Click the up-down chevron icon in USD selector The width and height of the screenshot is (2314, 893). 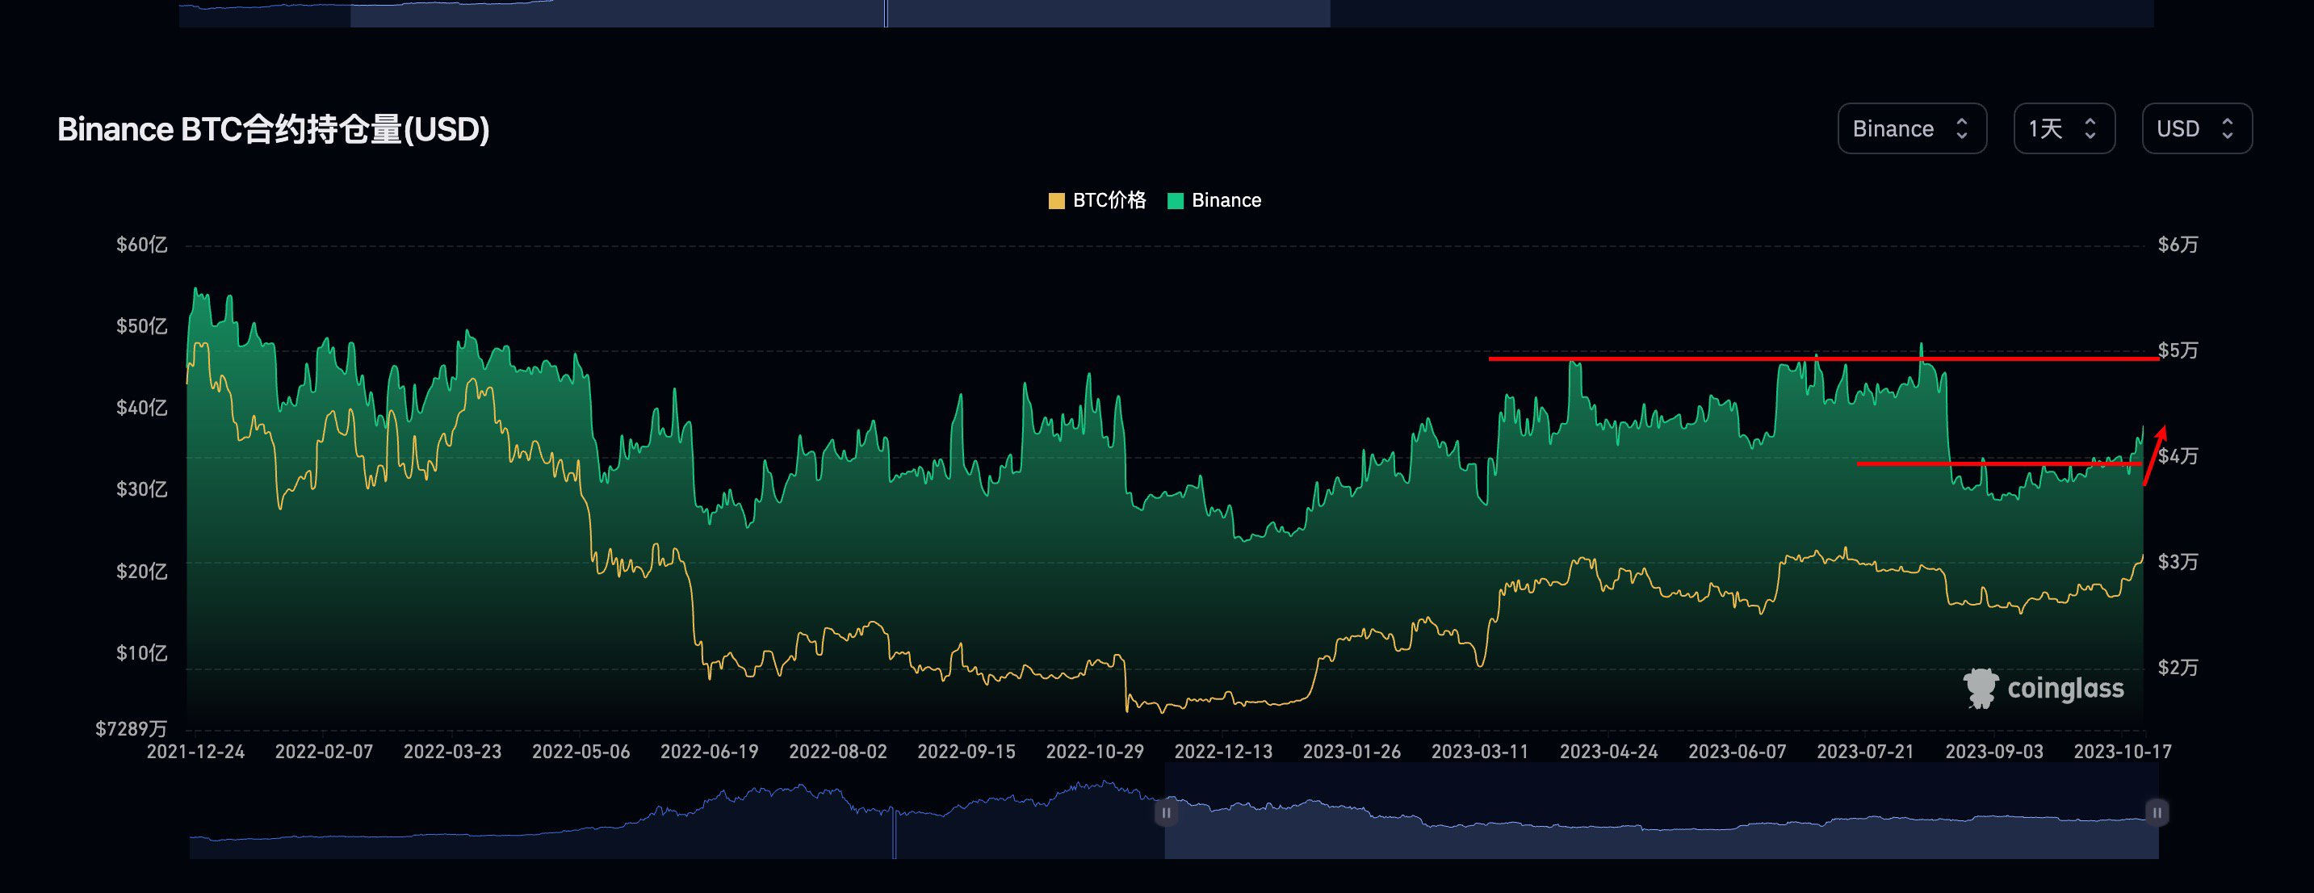click(2228, 128)
